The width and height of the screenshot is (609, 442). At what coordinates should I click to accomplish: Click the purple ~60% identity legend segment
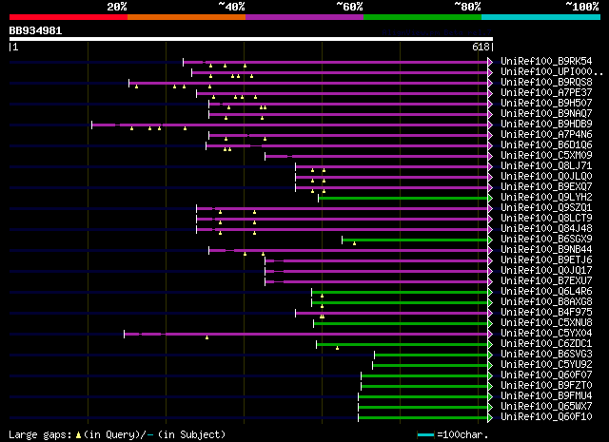coord(304,17)
